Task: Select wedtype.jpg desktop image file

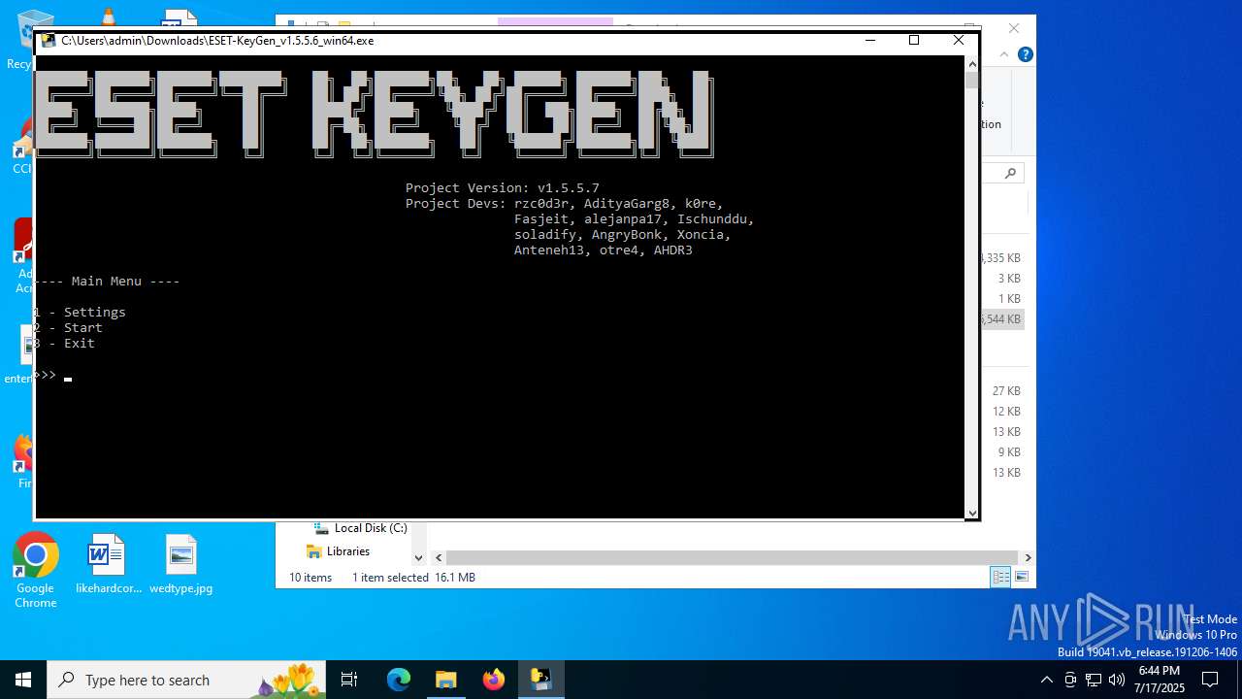Action: [181, 564]
